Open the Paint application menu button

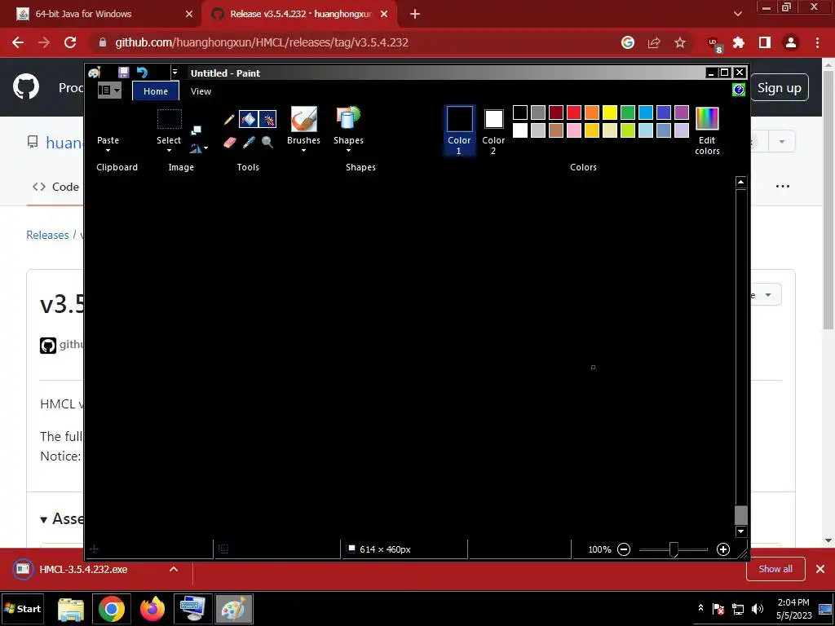[x=110, y=90]
